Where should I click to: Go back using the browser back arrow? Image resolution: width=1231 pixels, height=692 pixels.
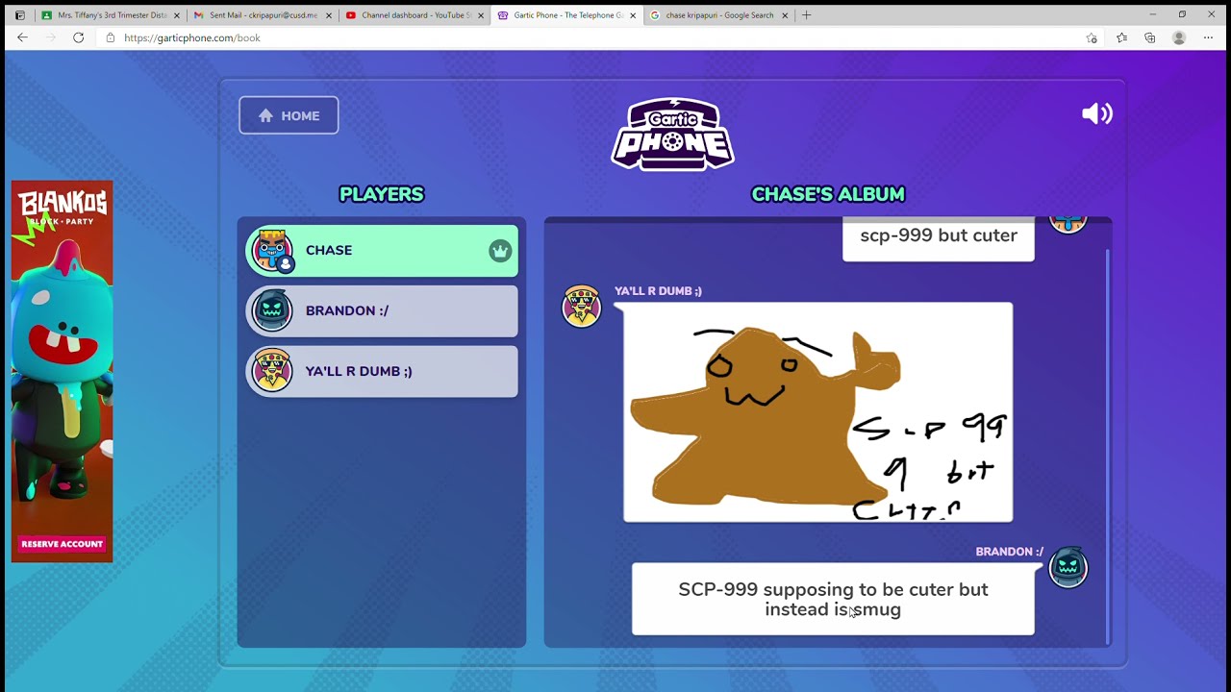coord(22,37)
